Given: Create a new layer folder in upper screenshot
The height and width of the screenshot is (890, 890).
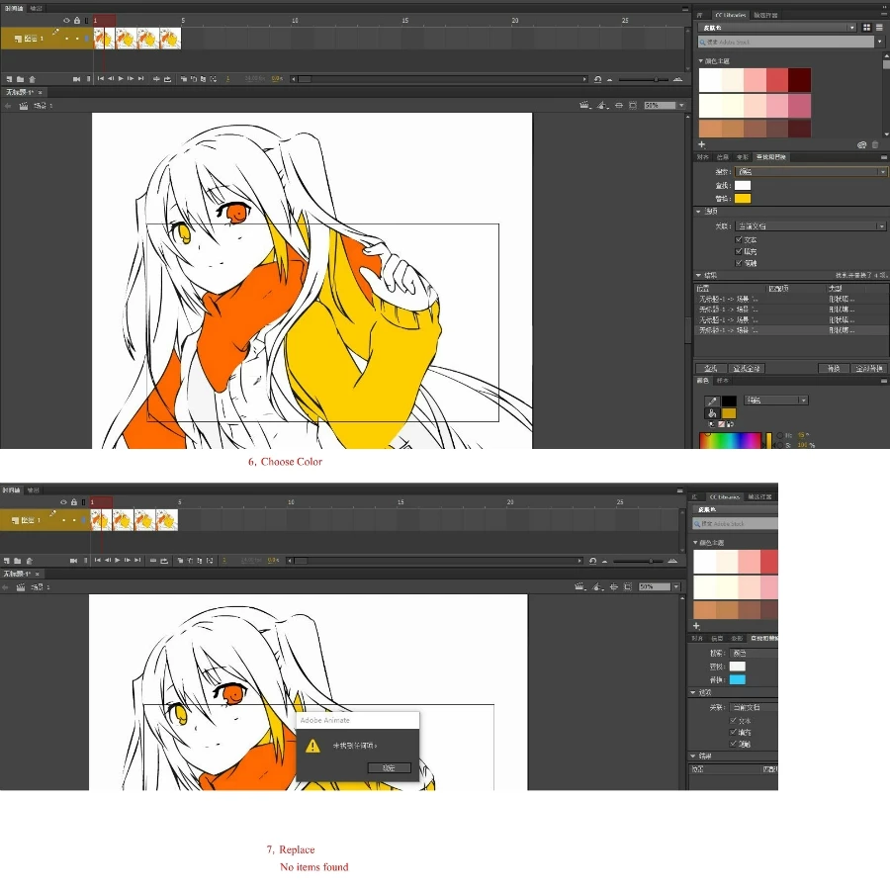Looking at the screenshot, I should (x=21, y=79).
